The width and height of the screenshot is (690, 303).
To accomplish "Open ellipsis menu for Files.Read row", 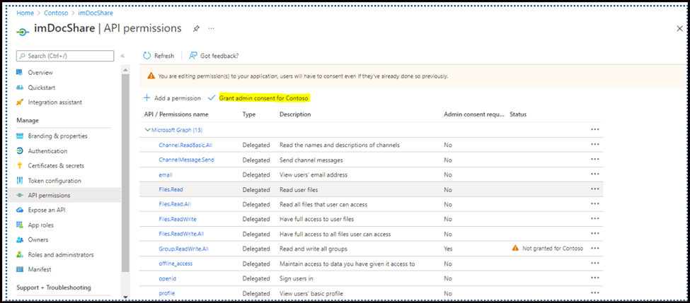I will pos(595,189).
